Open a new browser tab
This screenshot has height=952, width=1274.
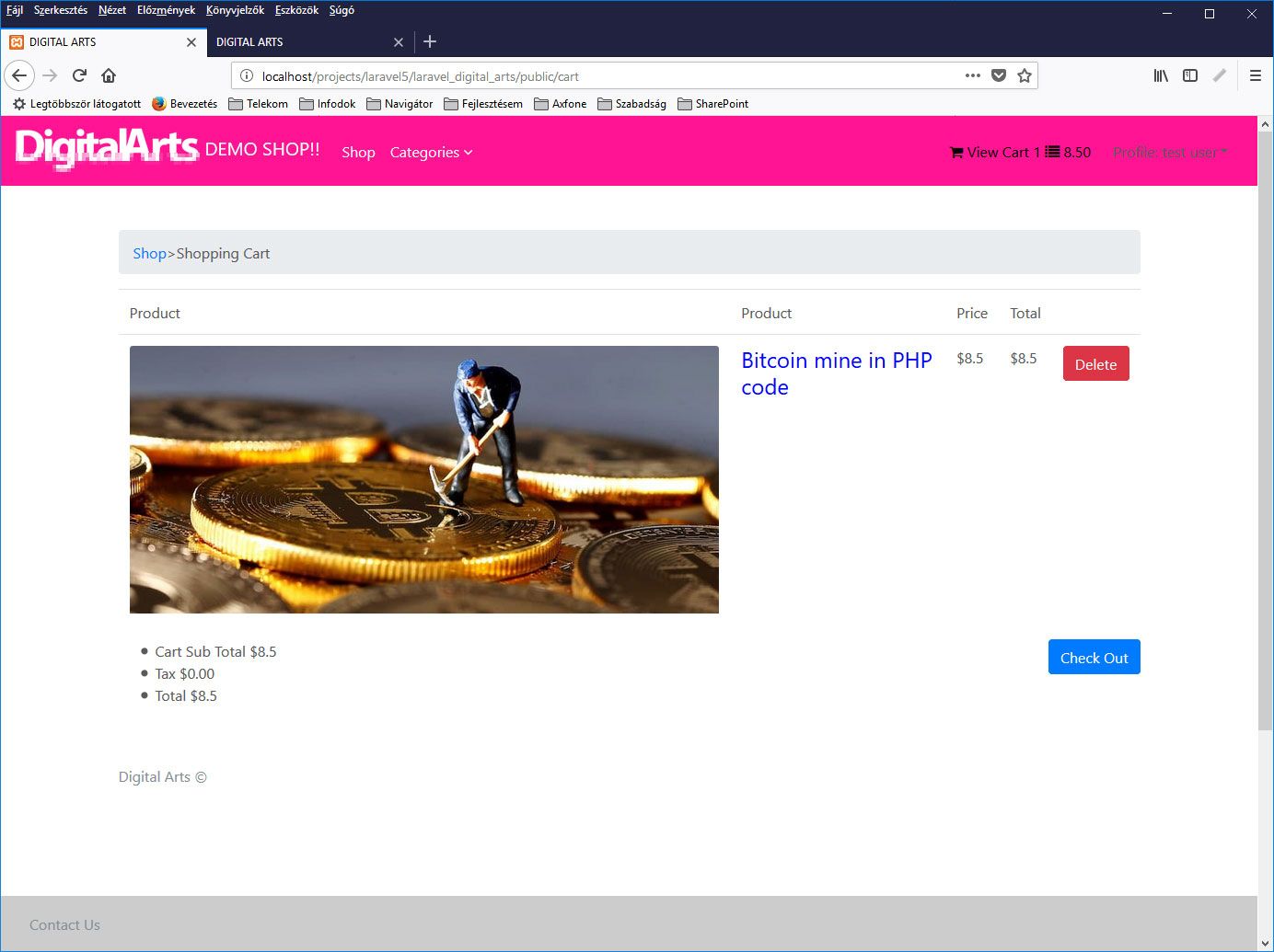(x=430, y=41)
